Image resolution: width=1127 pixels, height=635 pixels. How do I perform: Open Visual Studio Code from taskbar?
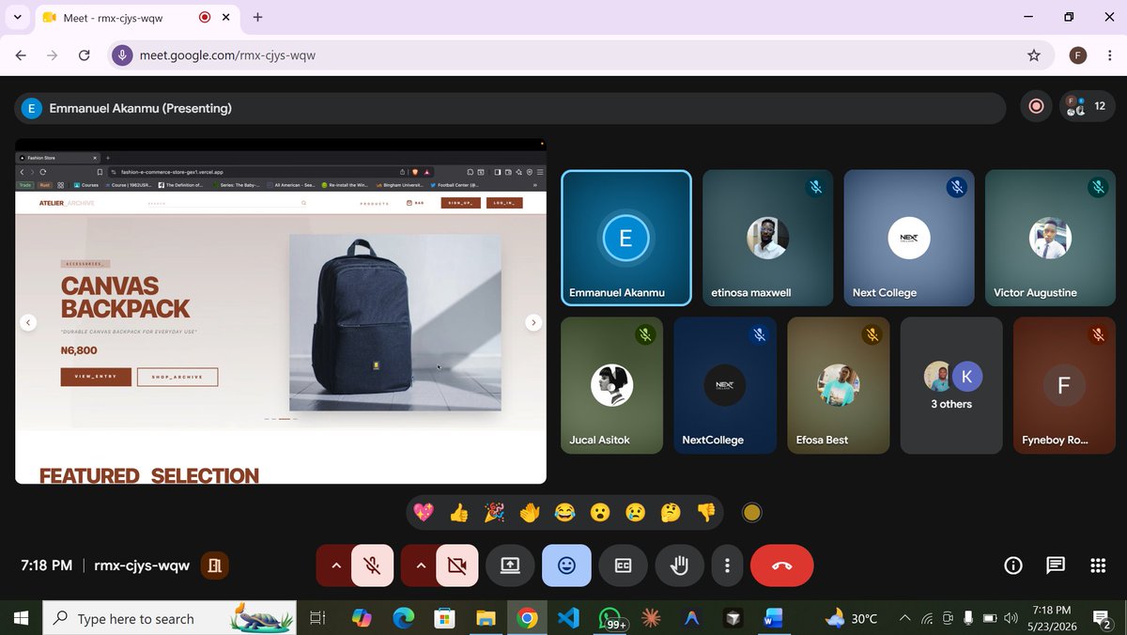pos(568,618)
